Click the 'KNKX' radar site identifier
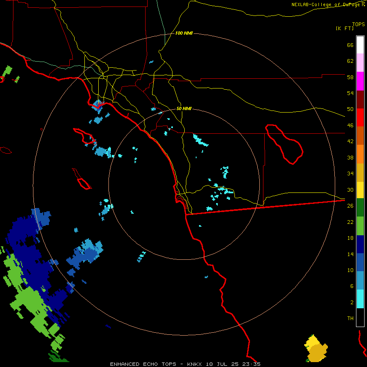Viewport: 367px width, 367px height. pyautogui.click(x=194, y=364)
